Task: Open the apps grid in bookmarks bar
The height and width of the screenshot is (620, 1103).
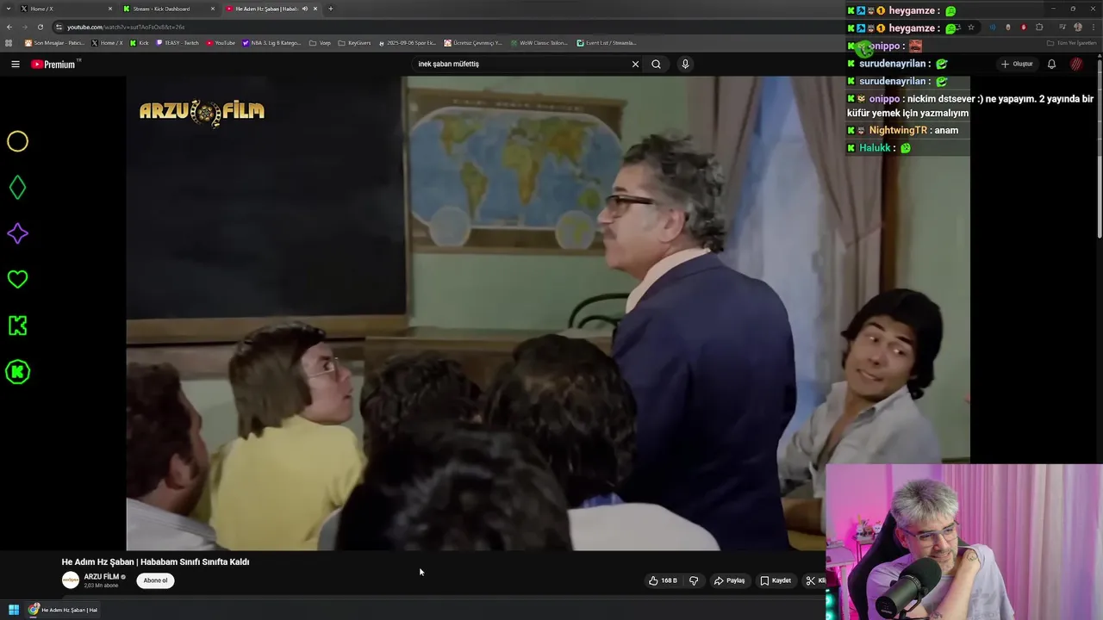Action: [x=9, y=43]
